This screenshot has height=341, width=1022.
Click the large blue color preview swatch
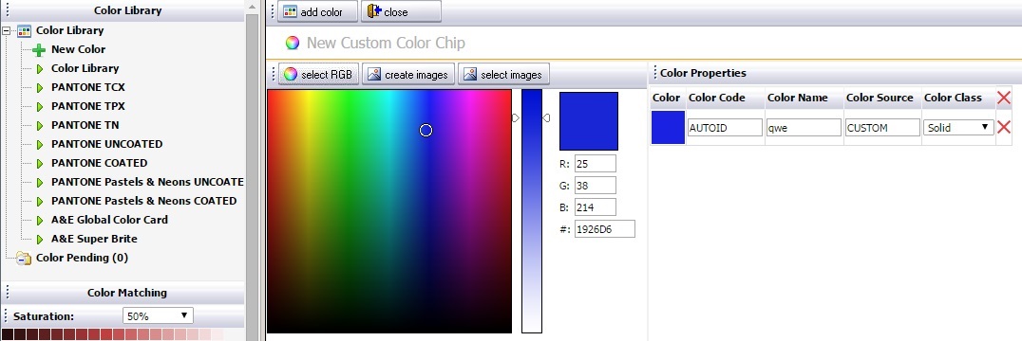click(589, 121)
